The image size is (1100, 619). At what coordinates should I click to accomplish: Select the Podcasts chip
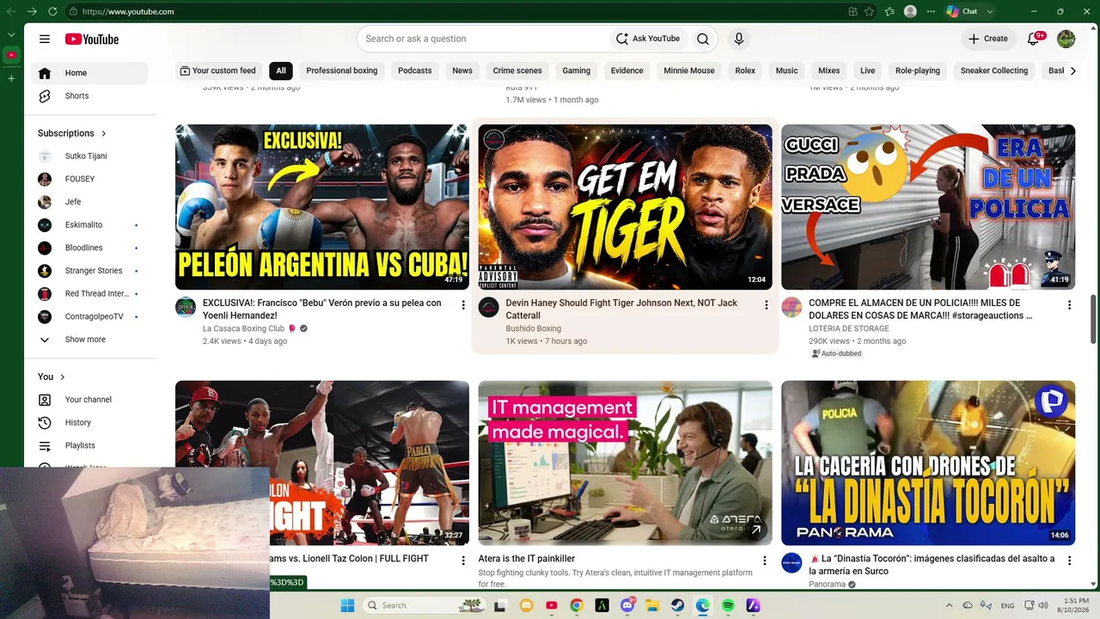415,70
